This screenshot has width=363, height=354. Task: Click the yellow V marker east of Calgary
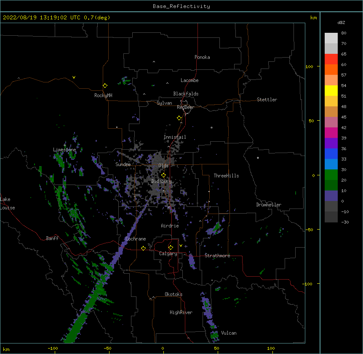pyautogui.click(x=181, y=246)
